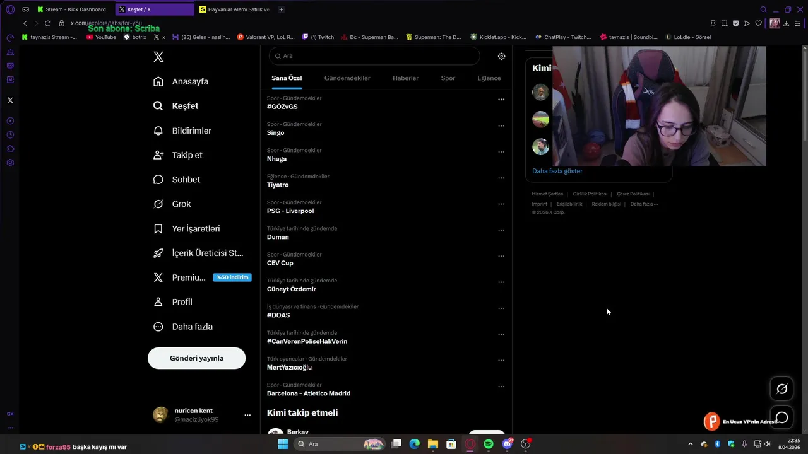Open floating chat messages button
808x454 pixels.
click(x=781, y=417)
